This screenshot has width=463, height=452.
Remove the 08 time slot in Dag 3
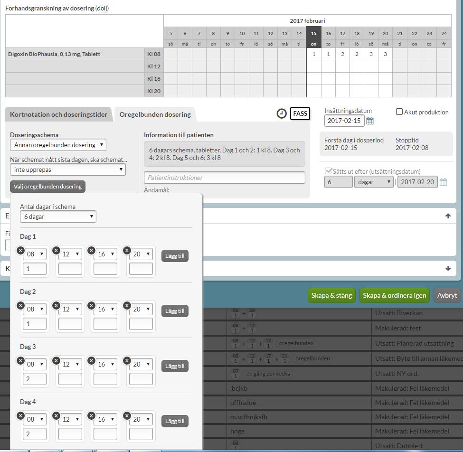[20, 360]
